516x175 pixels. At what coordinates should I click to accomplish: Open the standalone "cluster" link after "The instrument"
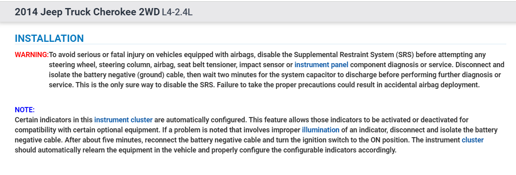(472, 140)
